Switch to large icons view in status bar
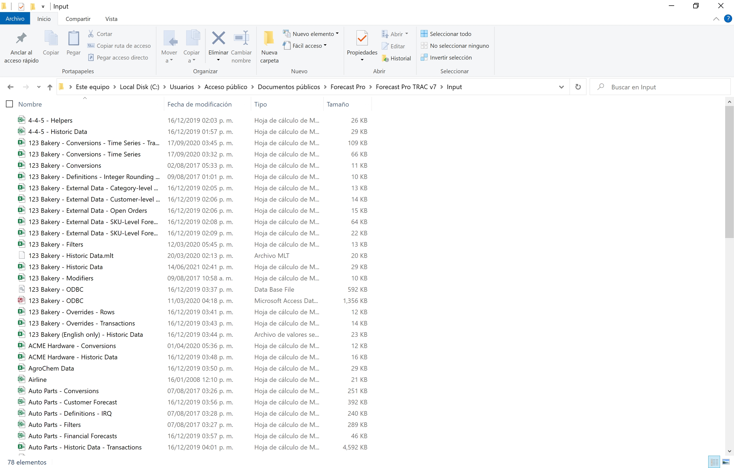Image resolution: width=734 pixels, height=468 pixels. click(x=726, y=462)
